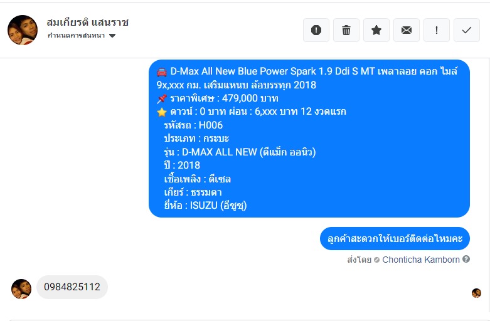Viewport: 490px width, 321px height.
Task: Click the header profile picture
Action: tap(22, 30)
